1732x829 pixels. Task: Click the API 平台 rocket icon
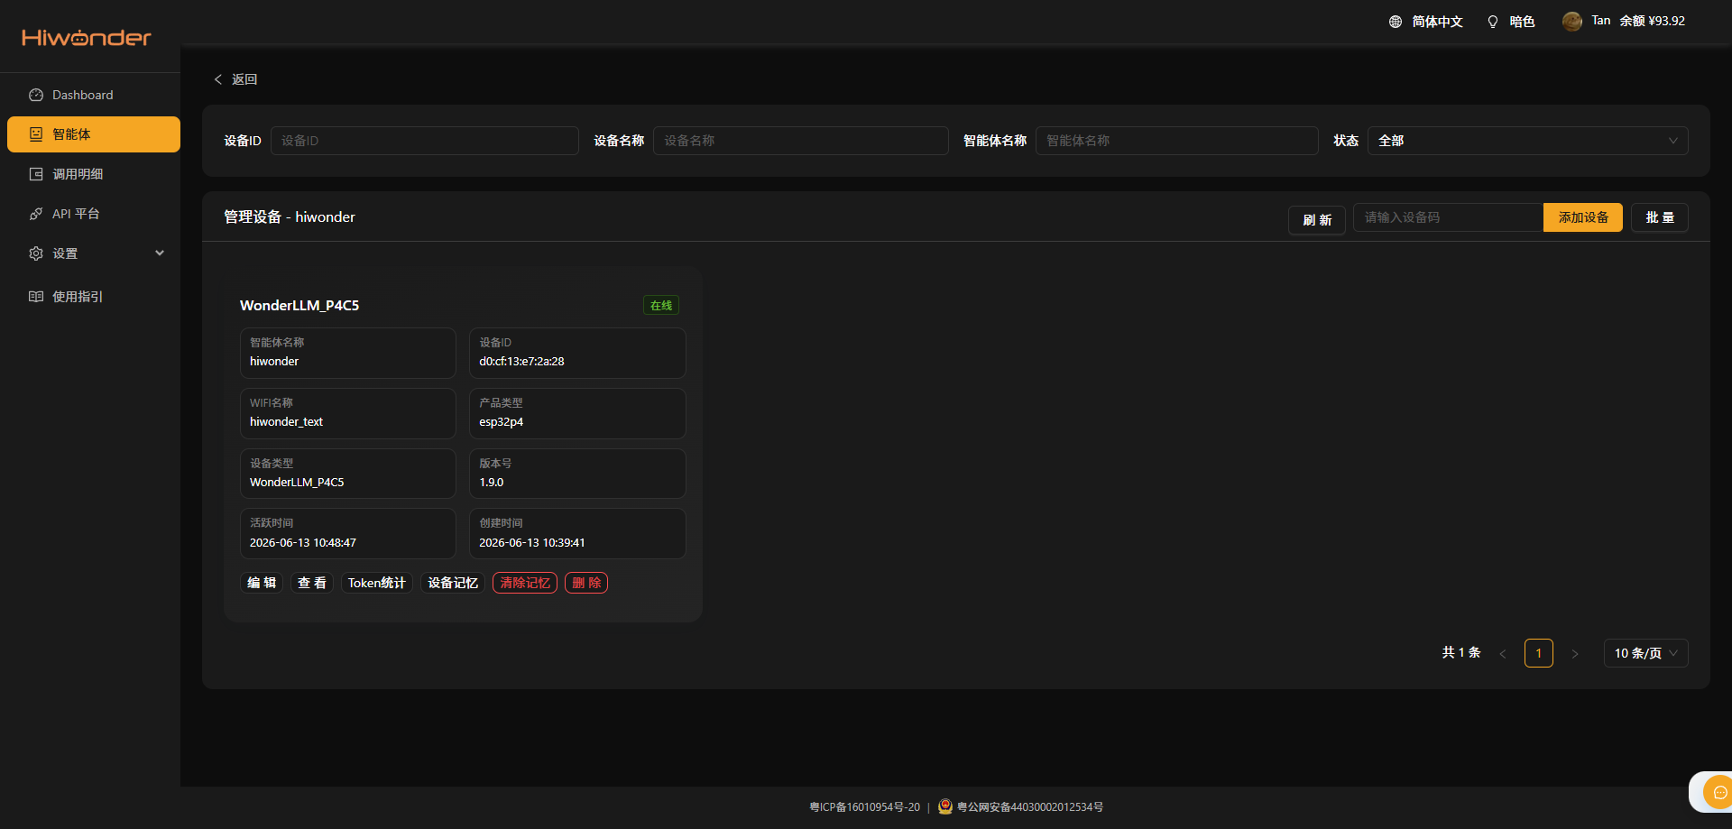[36, 214]
